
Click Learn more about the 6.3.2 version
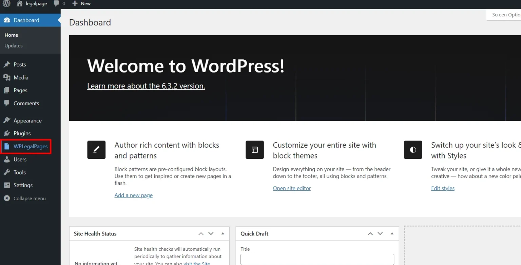pos(146,86)
